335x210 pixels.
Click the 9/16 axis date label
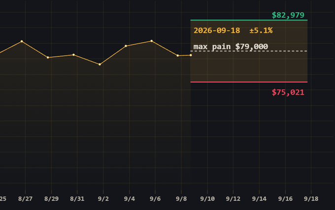click(x=285, y=199)
